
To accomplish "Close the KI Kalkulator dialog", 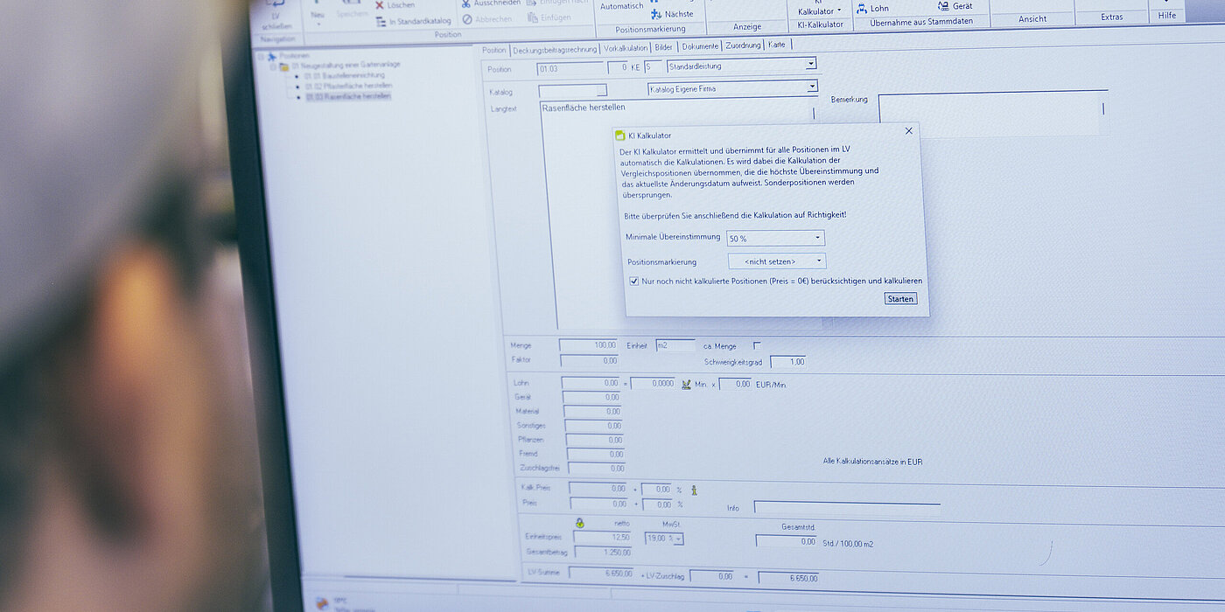I will tap(908, 131).
